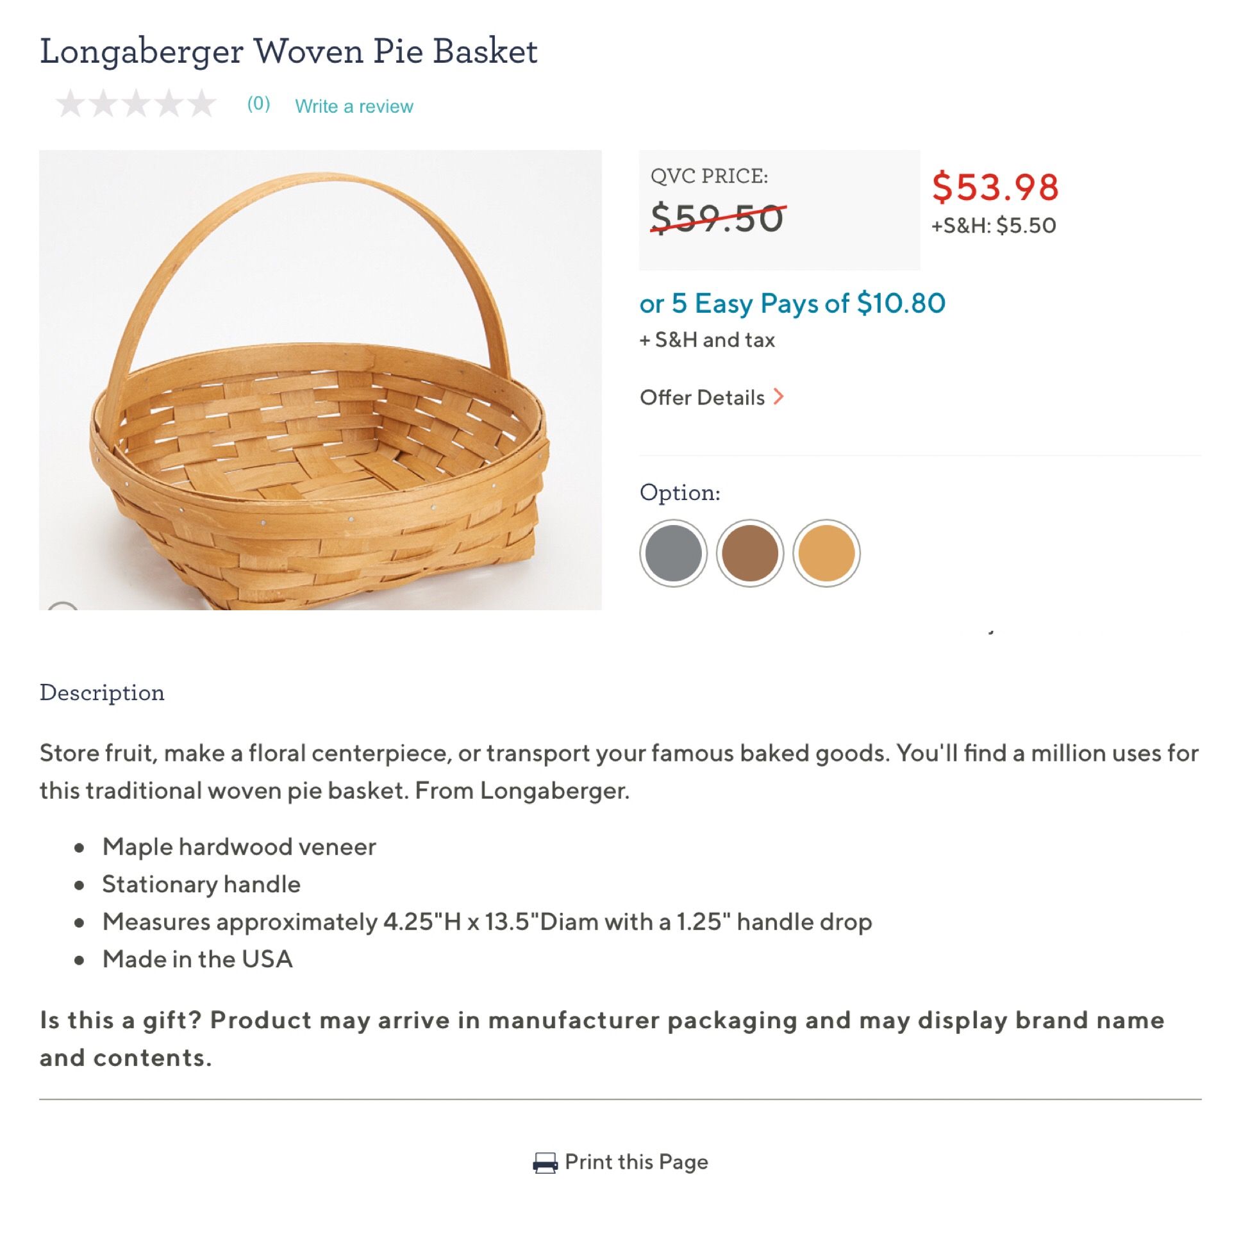Select the gray color option swatch
The width and height of the screenshot is (1241, 1241).
tap(673, 553)
